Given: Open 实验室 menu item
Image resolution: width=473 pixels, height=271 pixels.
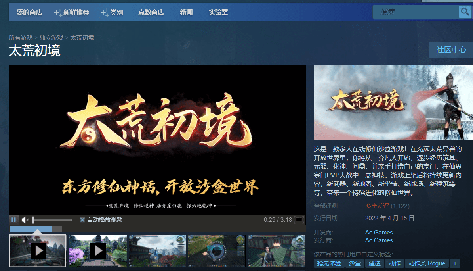Looking at the screenshot, I should (218, 12).
